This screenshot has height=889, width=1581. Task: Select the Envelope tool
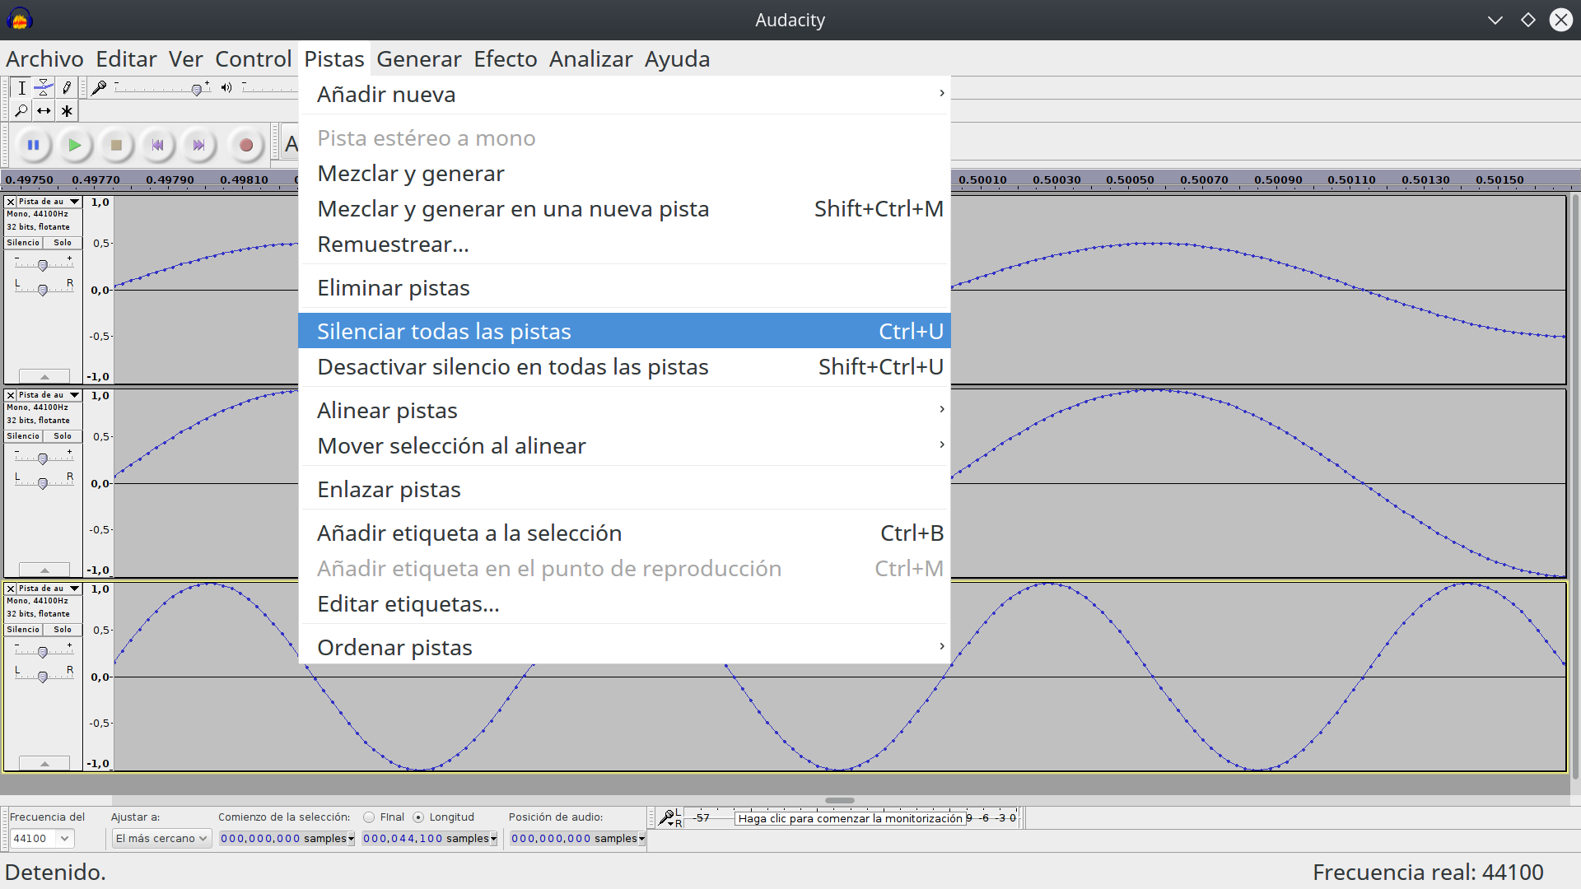click(44, 88)
